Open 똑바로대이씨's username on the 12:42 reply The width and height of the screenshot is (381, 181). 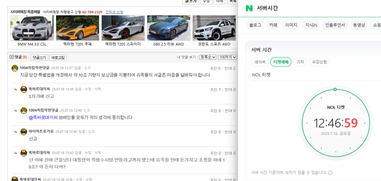point(39,153)
